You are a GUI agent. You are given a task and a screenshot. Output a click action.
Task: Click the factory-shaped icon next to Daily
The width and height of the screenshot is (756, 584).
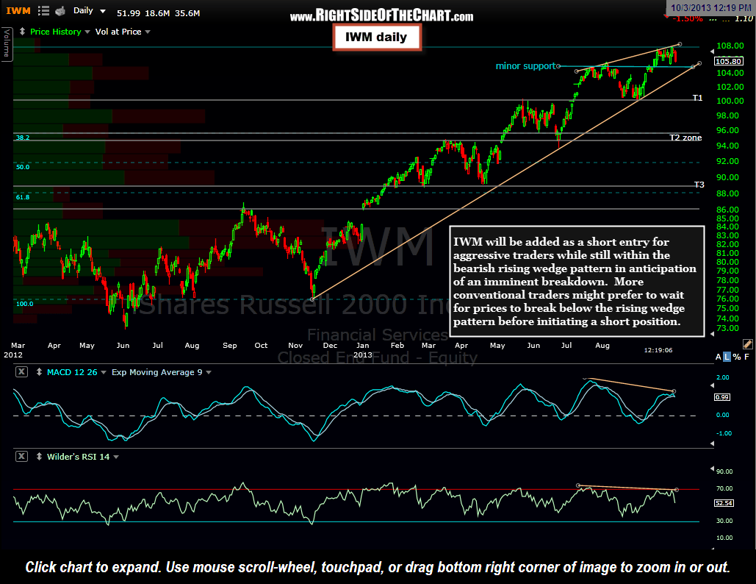(60, 10)
